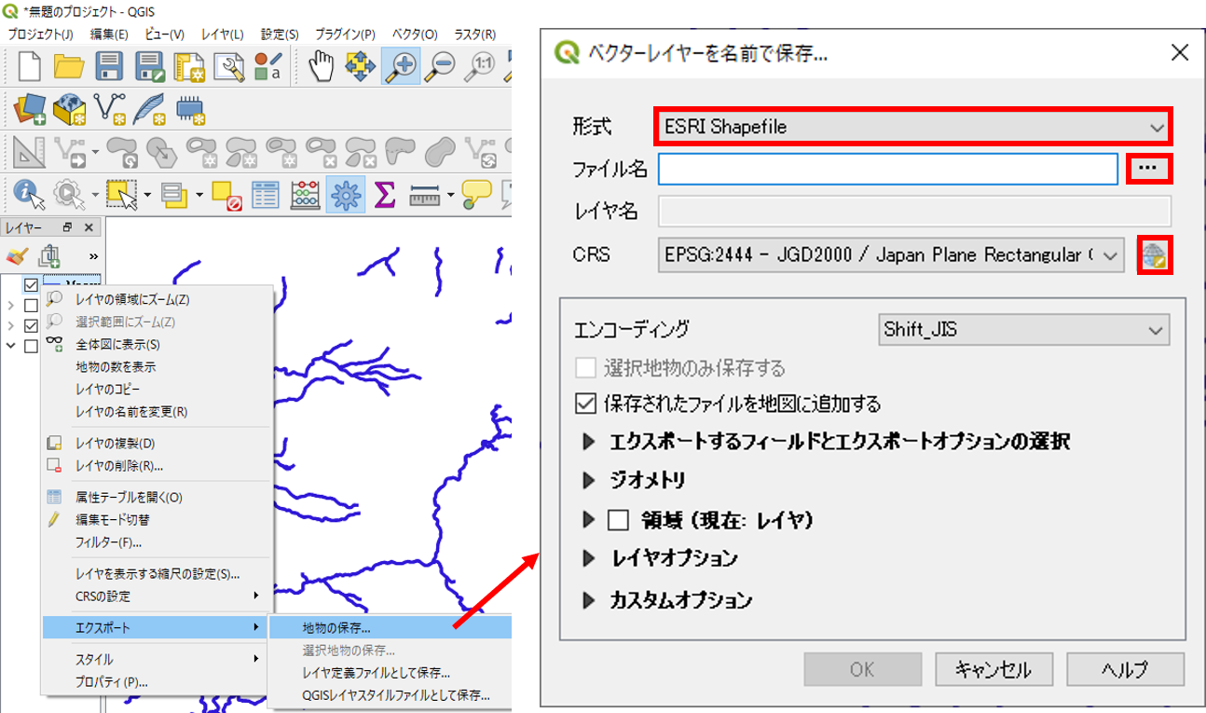The height and width of the screenshot is (713, 1206).
Task: Show more Layers panel tools with » chevron
Action: (94, 255)
